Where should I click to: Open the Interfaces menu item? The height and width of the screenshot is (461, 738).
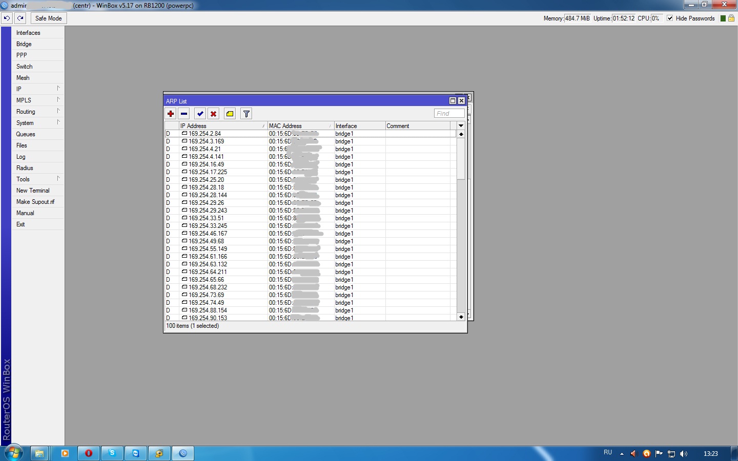point(28,33)
